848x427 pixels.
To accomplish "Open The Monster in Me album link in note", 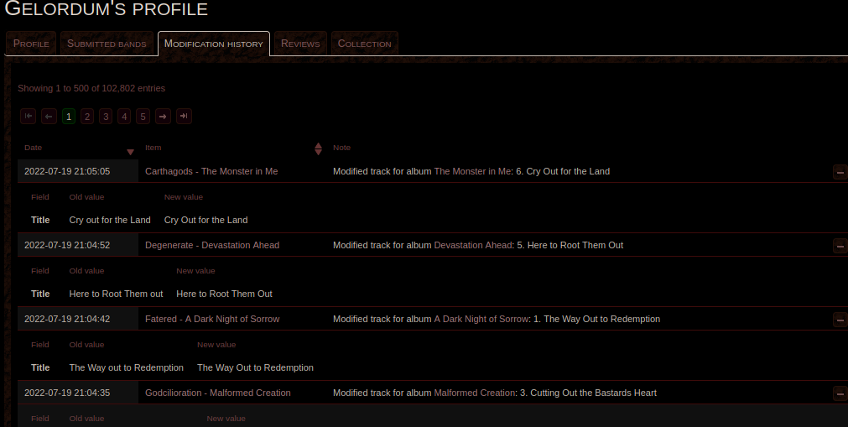I will tap(472, 172).
